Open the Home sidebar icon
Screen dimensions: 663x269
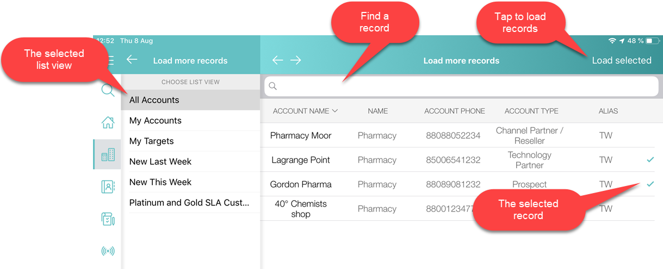pyautogui.click(x=108, y=123)
